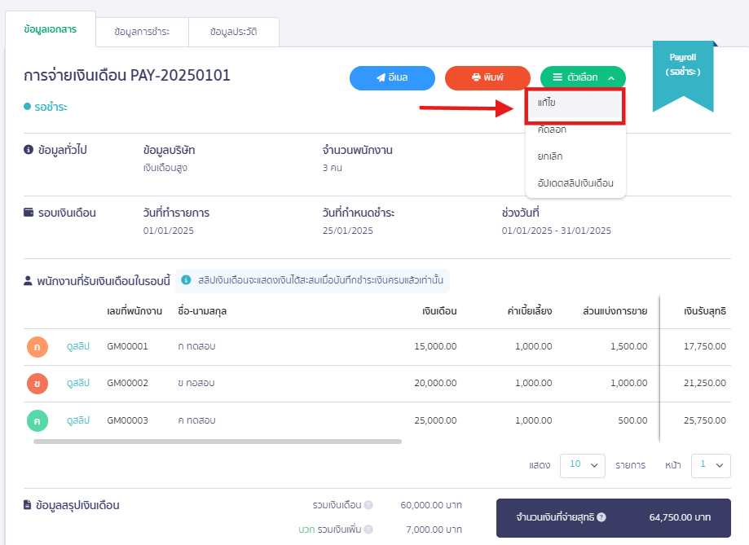Screen dimensions: 749x545
Task: Click info icon beside รวมเงินเดือน
Action: point(368,505)
